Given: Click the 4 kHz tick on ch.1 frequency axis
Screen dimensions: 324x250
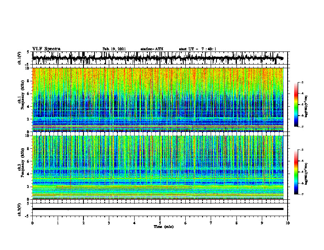Looking at the screenshot, I should tap(29, 107).
